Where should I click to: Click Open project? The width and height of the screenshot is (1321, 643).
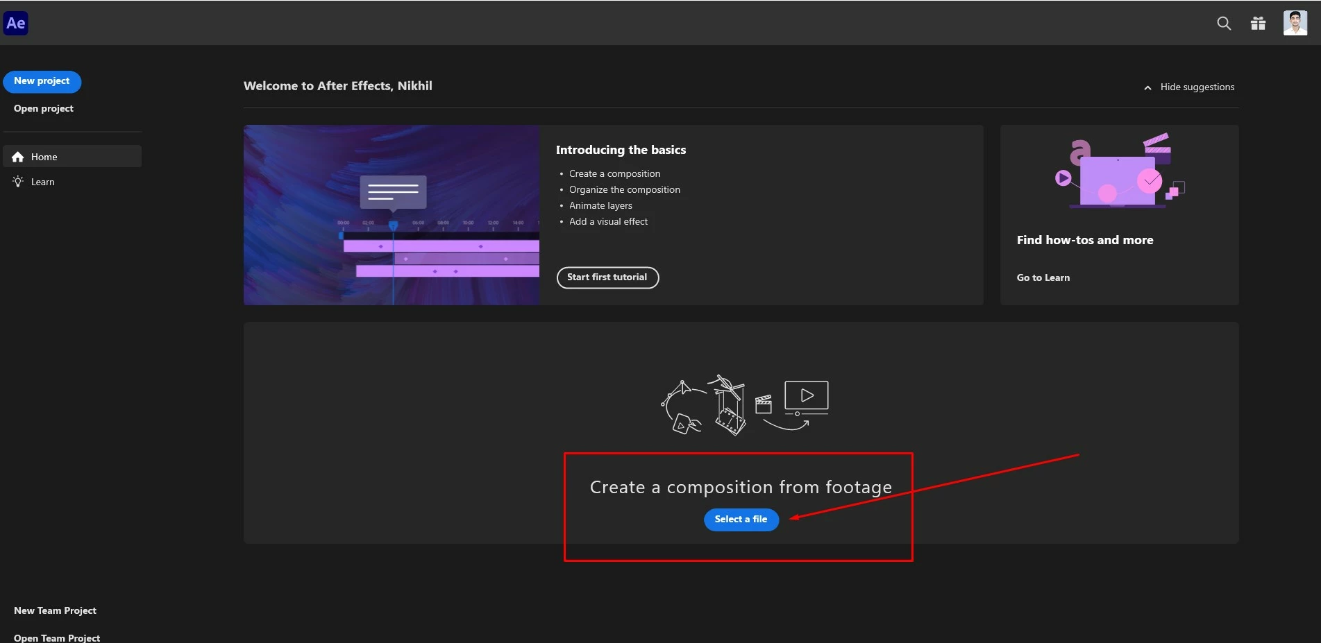44,108
